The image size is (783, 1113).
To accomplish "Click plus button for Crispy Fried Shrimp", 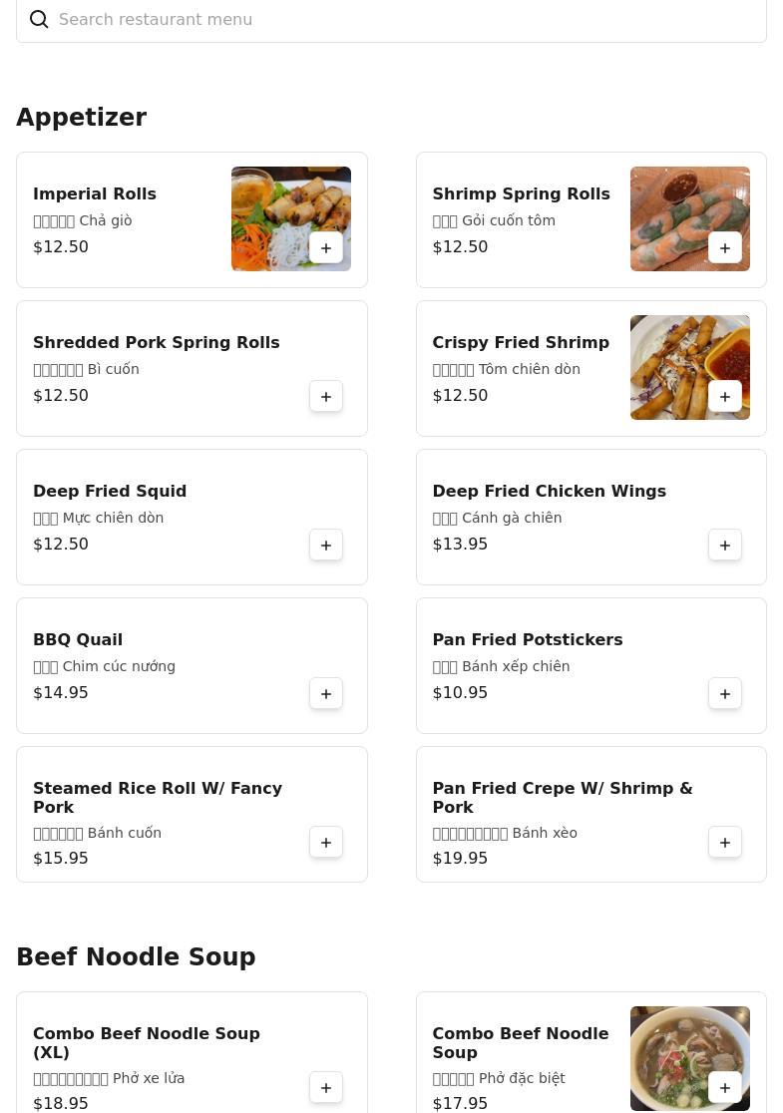I will [725, 397].
